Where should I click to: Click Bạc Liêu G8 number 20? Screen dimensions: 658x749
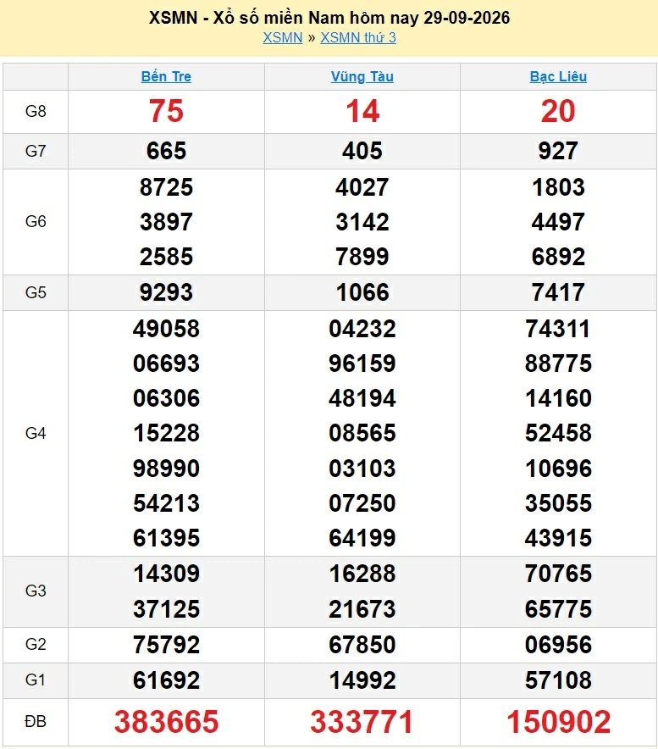558,111
